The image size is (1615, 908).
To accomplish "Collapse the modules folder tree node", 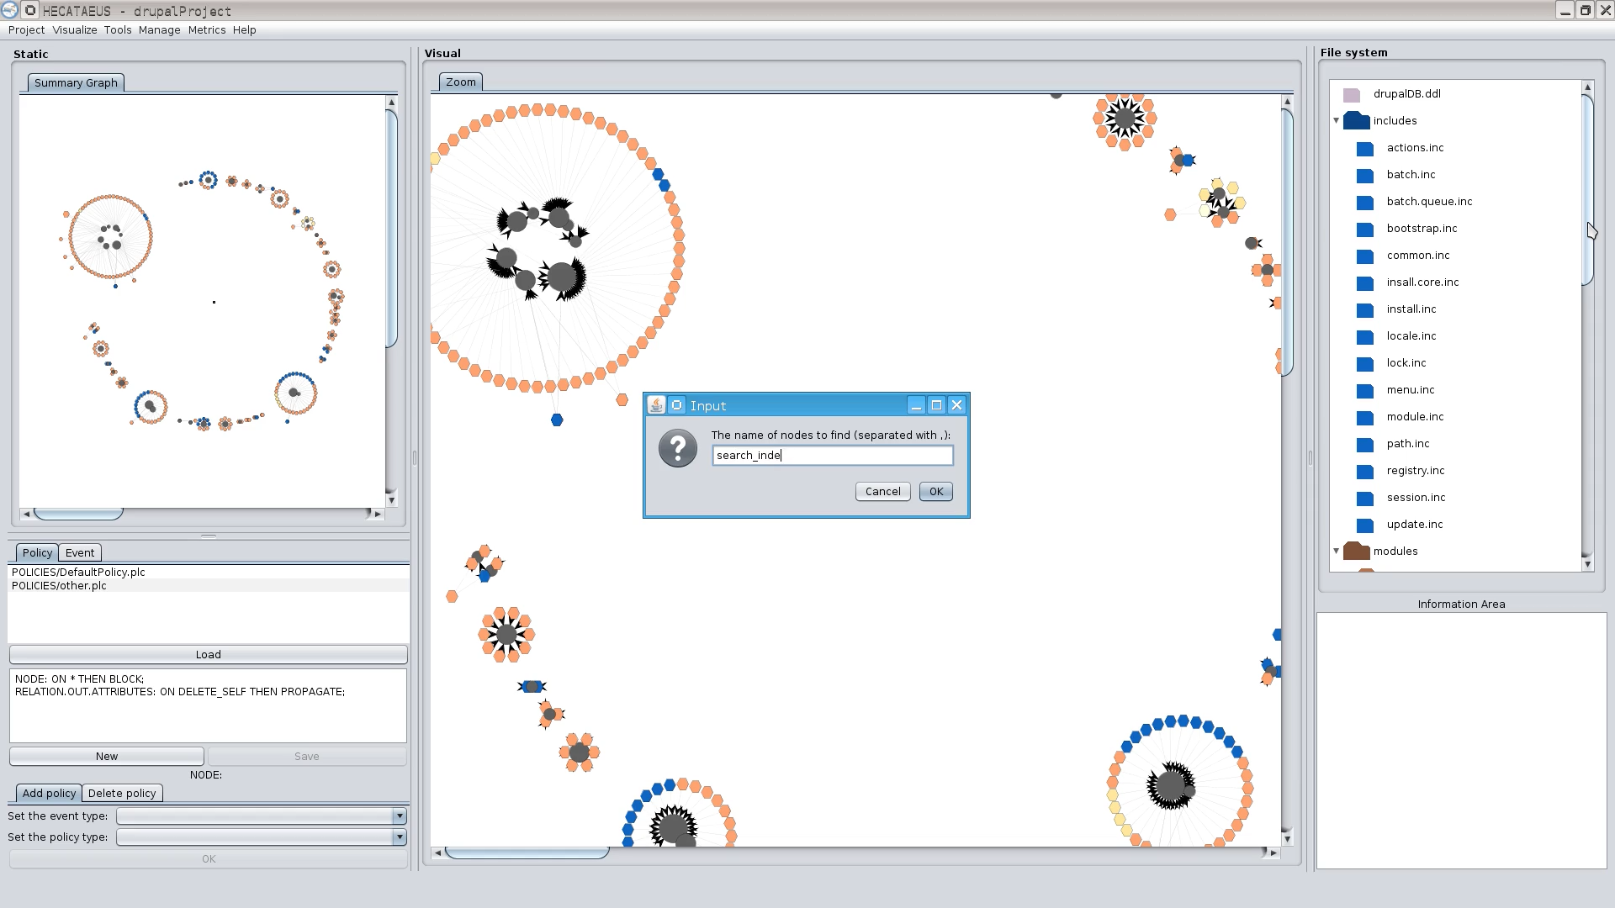I will 1336,552.
